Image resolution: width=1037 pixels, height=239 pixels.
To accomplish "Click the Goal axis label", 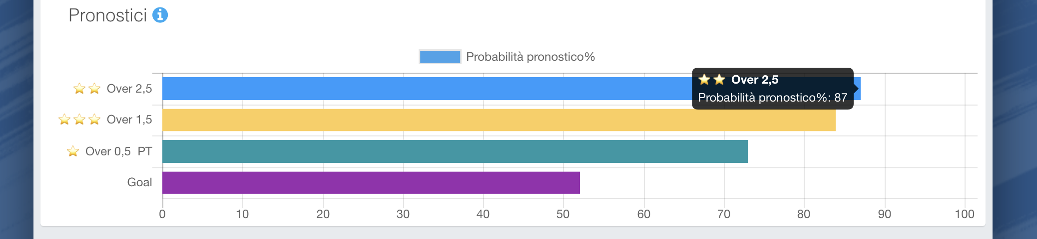I will (x=139, y=182).
